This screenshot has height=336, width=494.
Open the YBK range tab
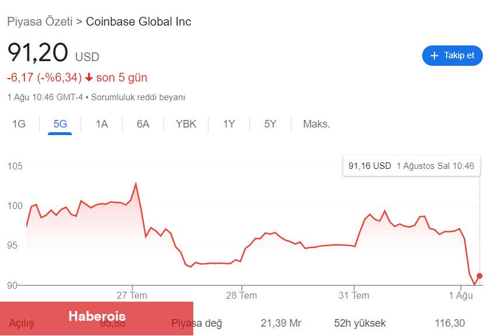point(186,124)
